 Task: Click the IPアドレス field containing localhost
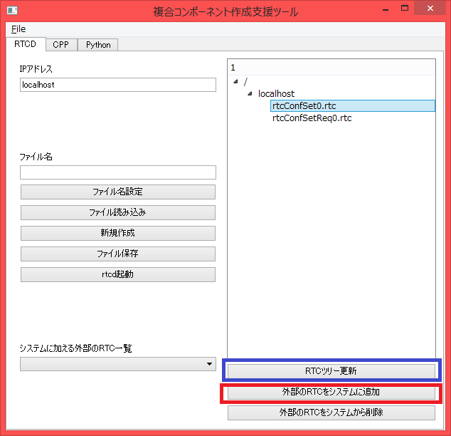pos(118,85)
